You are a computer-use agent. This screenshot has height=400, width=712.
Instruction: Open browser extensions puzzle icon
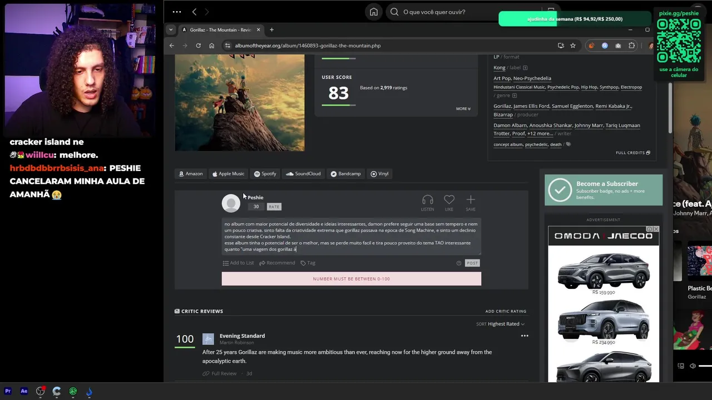(631, 46)
